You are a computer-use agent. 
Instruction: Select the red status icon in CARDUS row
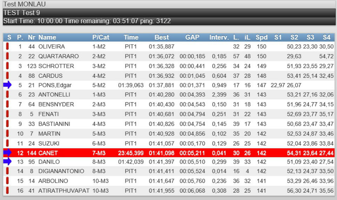[x=7, y=76]
